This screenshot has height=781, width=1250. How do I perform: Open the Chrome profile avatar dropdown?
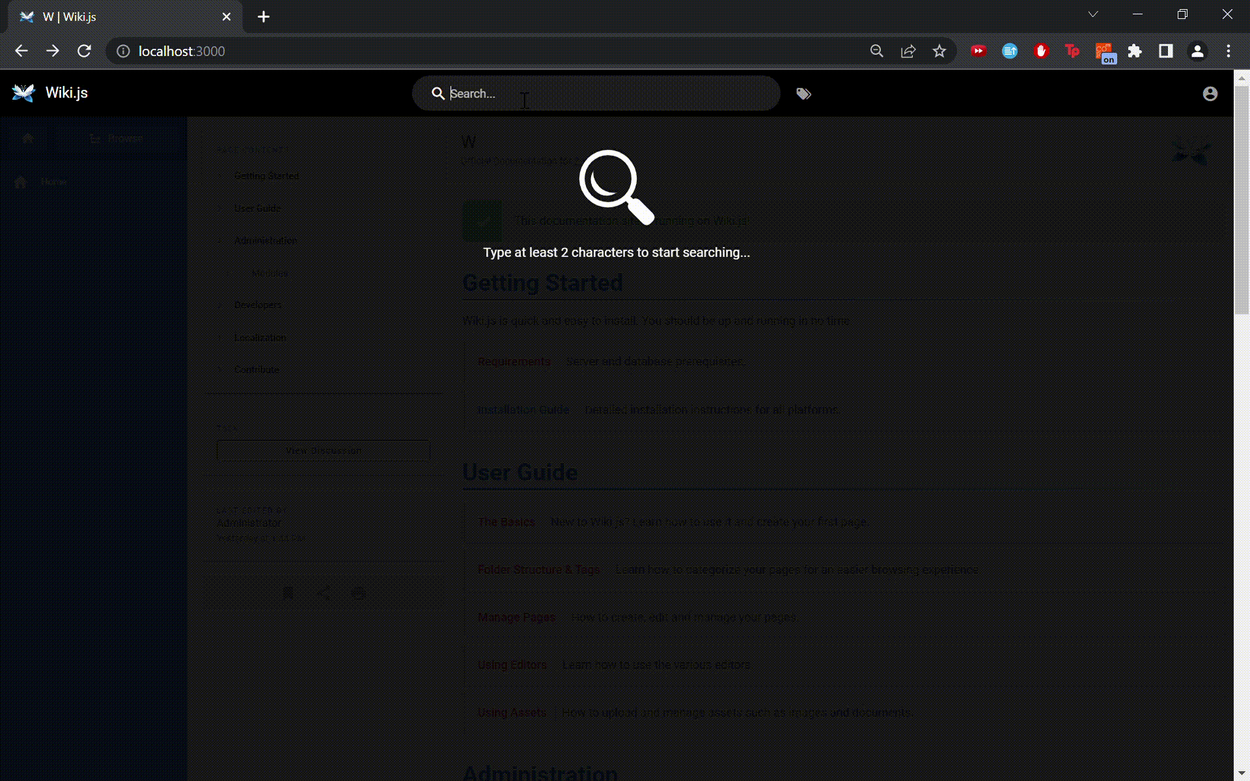coord(1197,51)
